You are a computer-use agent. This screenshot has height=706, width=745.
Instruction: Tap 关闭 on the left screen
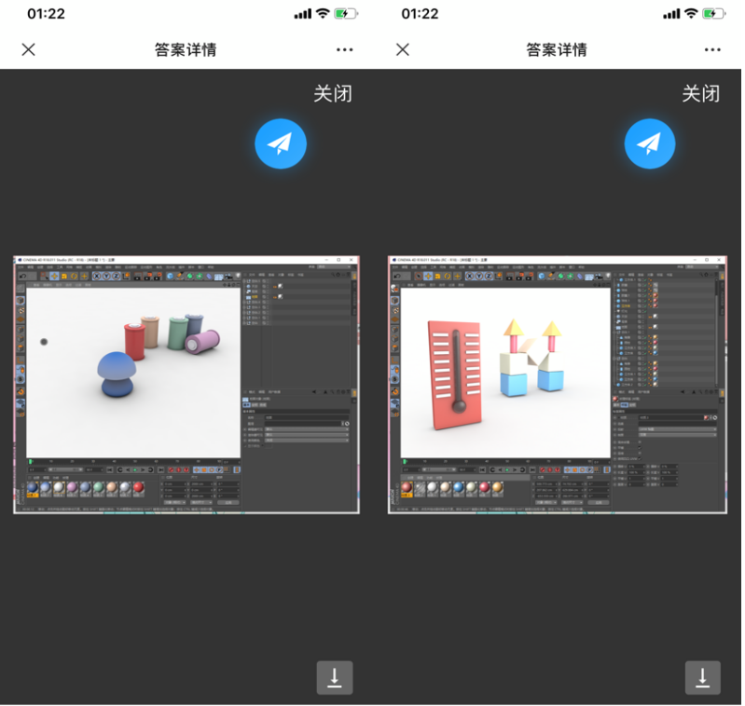(x=332, y=94)
